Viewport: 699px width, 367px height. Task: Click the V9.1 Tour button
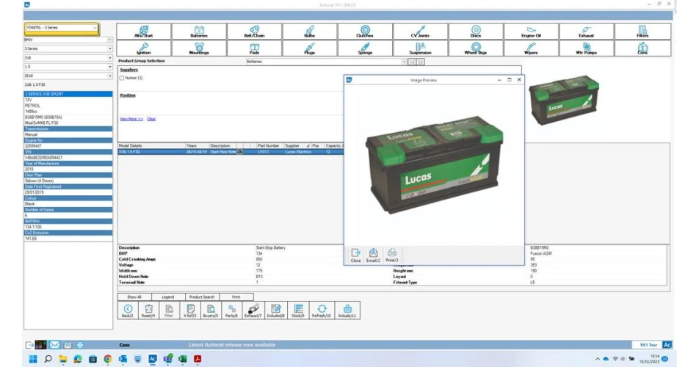648,345
